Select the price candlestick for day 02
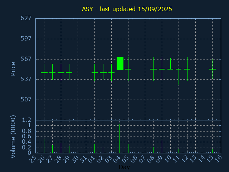Image resolution: width=229 pixels, height=172 pixels. coord(103,72)
